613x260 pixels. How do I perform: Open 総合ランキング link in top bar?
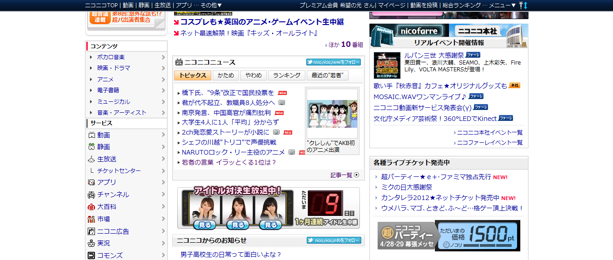pyautogui.click(x=461, y=5)
